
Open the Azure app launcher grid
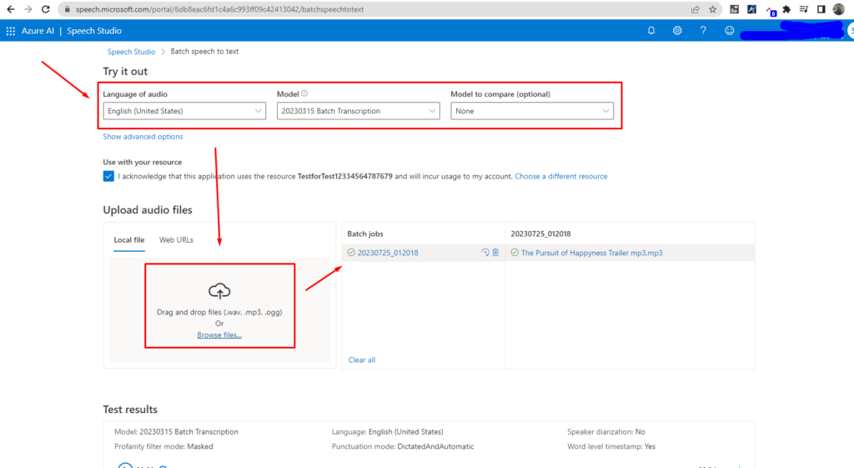[x=10, y=31]
